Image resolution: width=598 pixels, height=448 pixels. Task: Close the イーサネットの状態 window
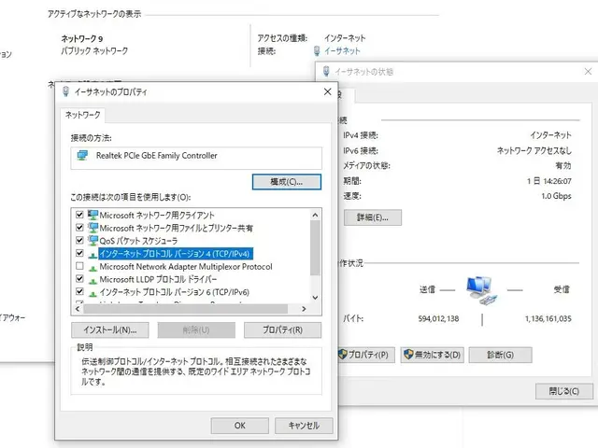pos(588,71)
